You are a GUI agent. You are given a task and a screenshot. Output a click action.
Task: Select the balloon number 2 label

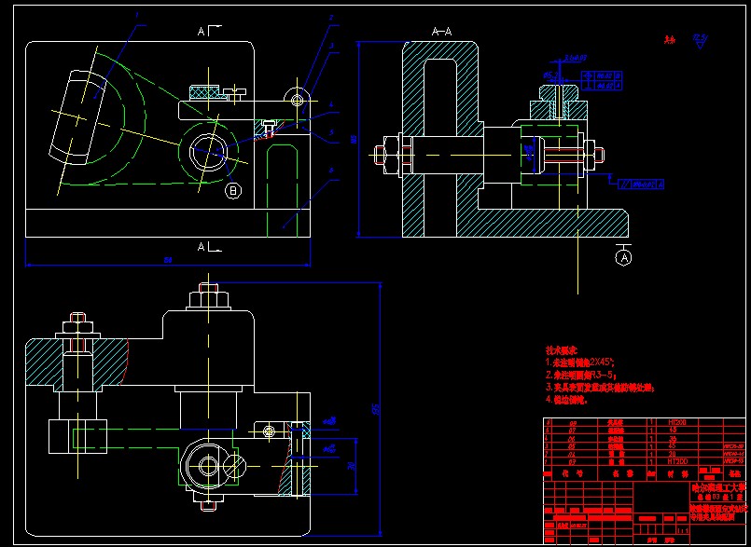point(331,17)
